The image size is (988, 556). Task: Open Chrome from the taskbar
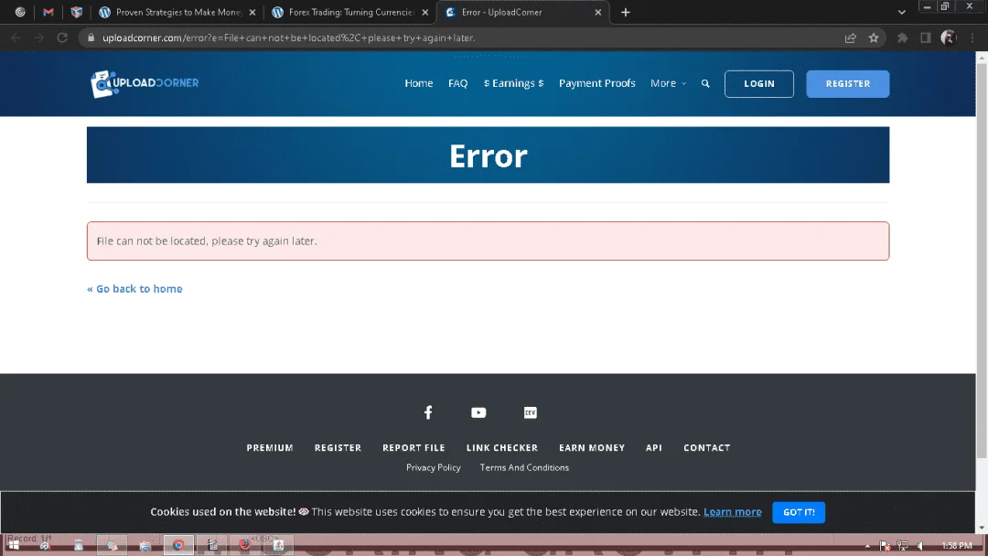[x=178, y=545]
